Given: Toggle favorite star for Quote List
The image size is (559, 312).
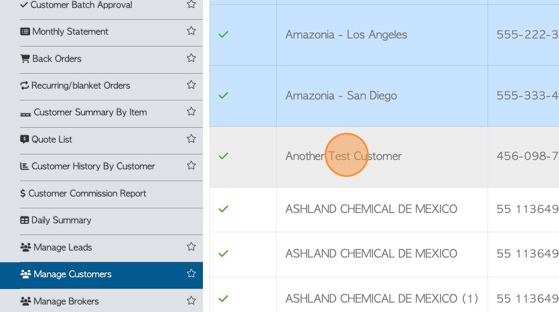Looking at the screenshot, I should tap(191, 139).
